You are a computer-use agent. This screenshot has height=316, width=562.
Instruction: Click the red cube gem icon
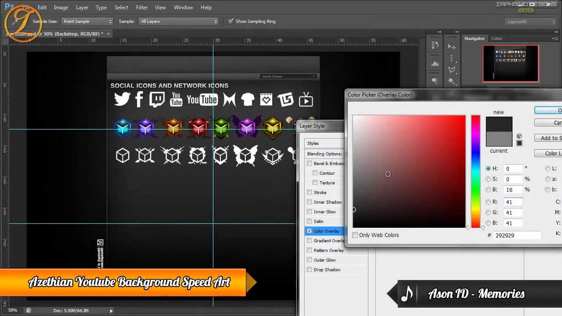198,128
